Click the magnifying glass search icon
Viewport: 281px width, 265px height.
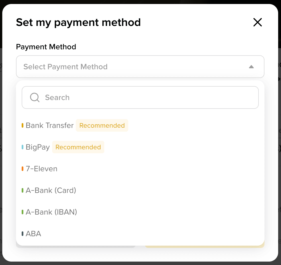[35, 97]
